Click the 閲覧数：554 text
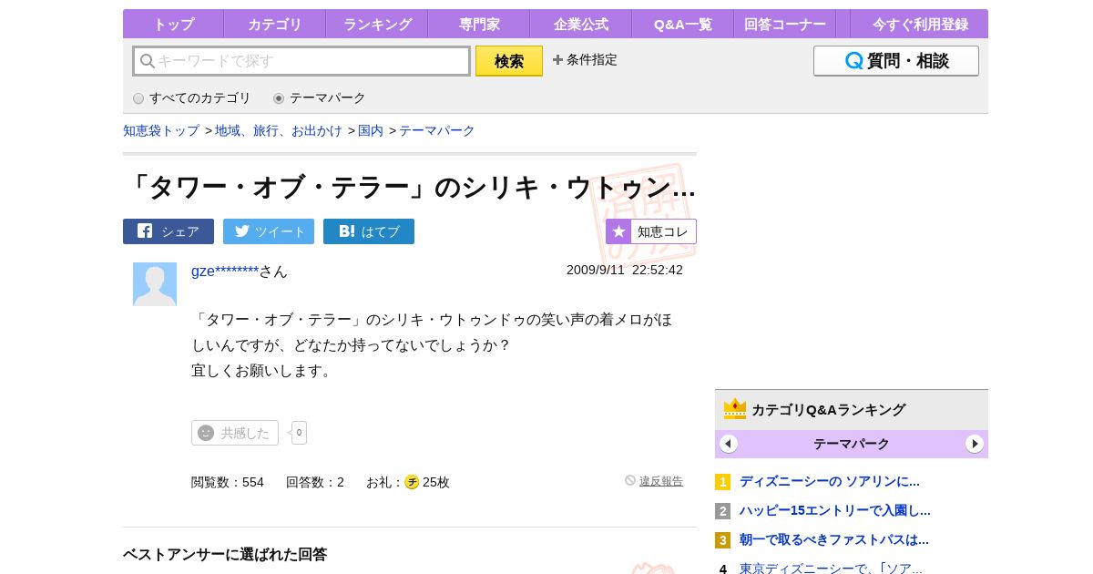This screenshot has height=574, width=1093. pos(228,482)
